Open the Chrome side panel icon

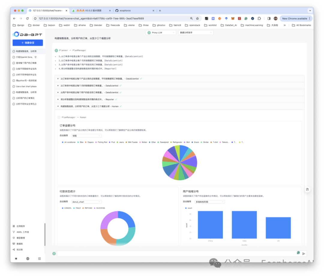coord(269,18)
